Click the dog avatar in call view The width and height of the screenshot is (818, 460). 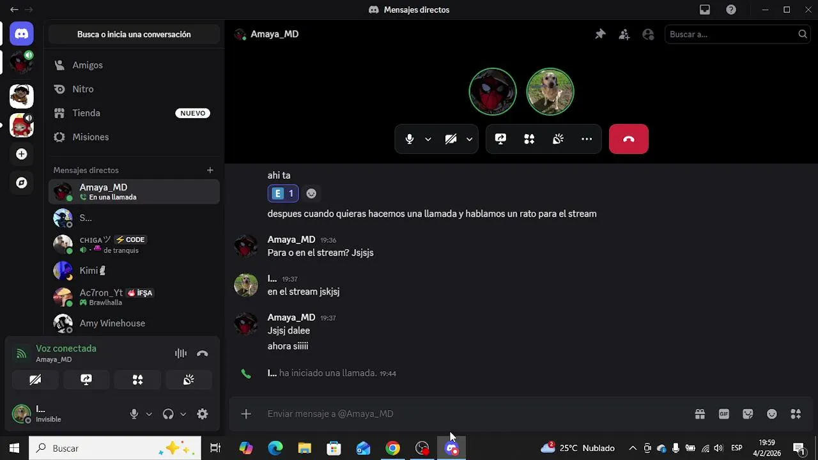click(550, 91)
